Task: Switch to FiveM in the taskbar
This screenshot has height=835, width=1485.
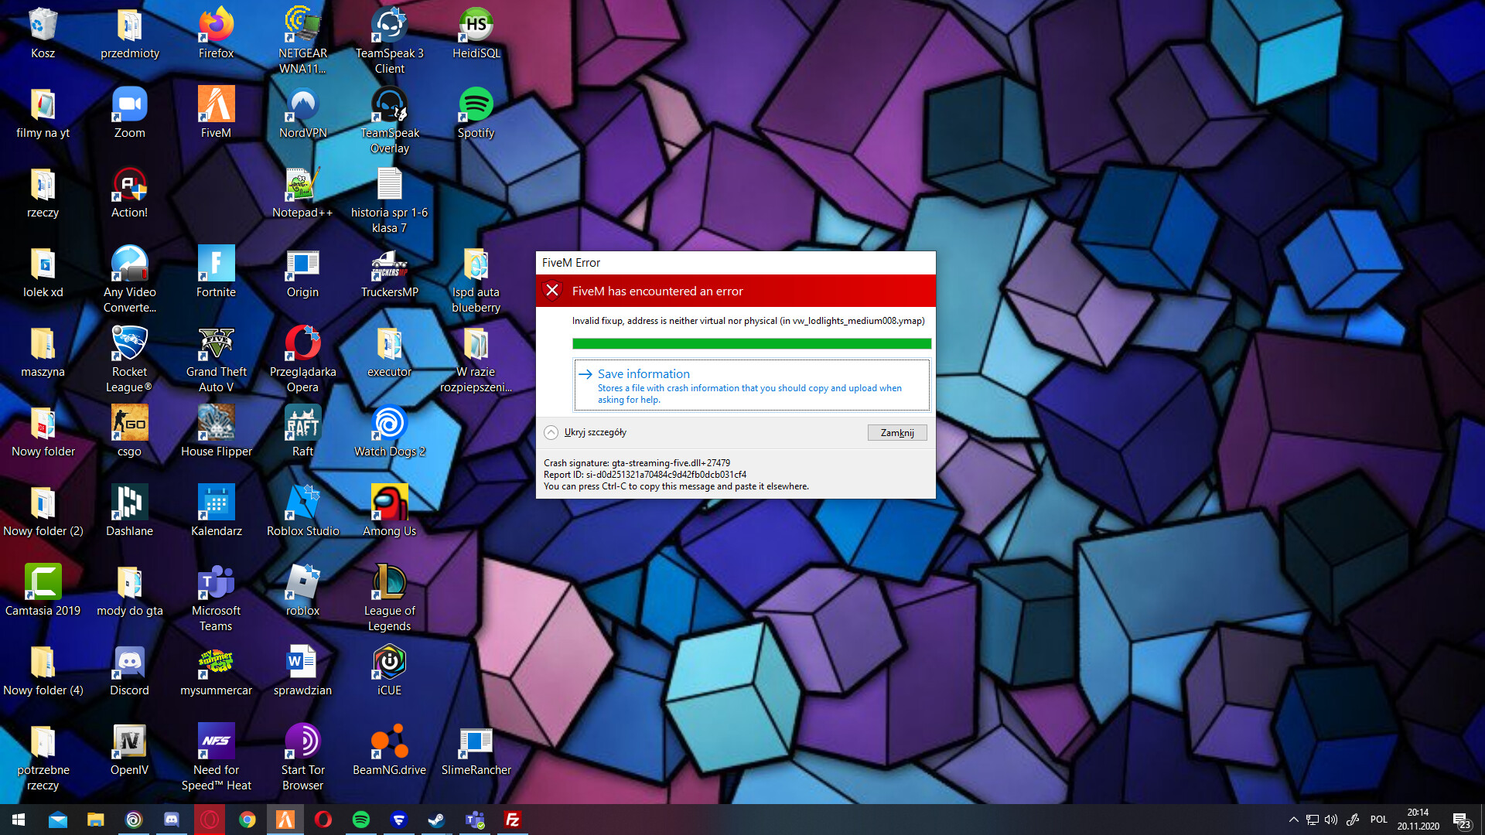Action: tap(285, 820)
